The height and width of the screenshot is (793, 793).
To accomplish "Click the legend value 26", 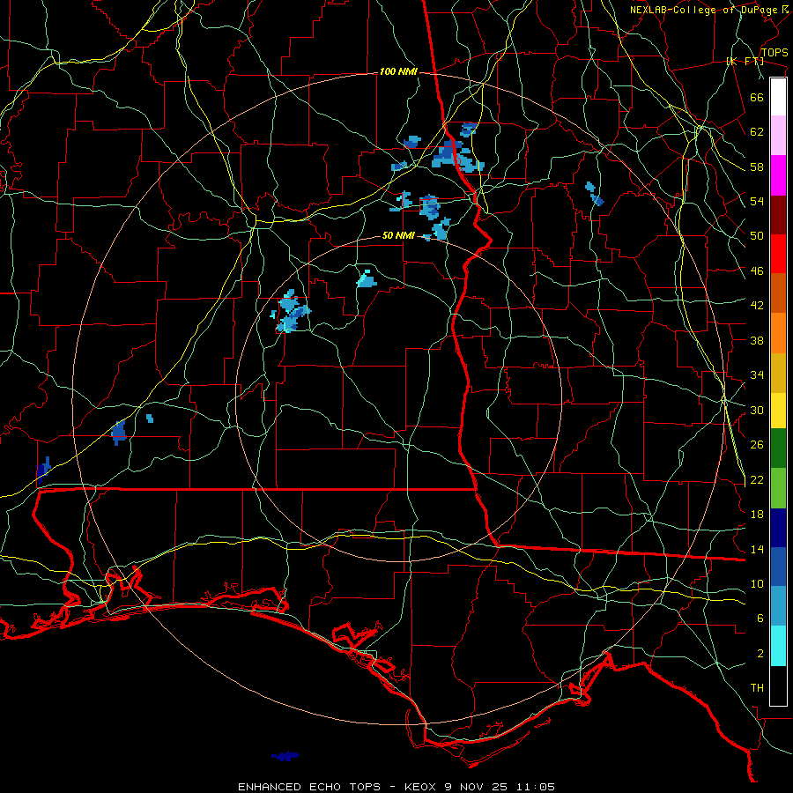I will [757, 445].
